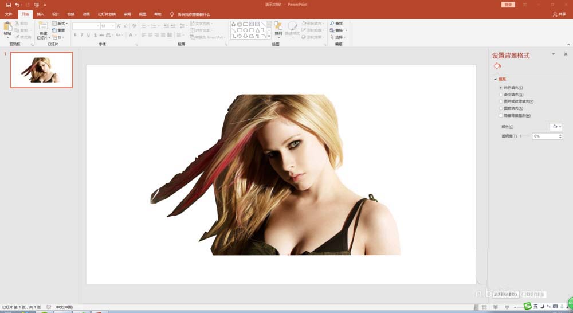Screen dimensions: 573x313
Task: Click the Sogou input method S icon
Action: (x=527, y=306)
